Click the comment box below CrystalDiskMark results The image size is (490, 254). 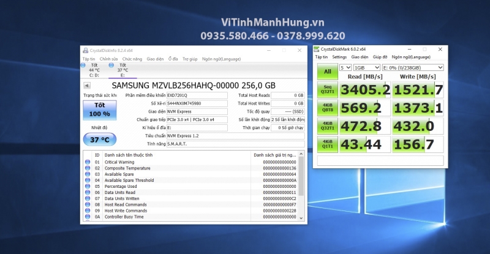click(x=380, y=160)
